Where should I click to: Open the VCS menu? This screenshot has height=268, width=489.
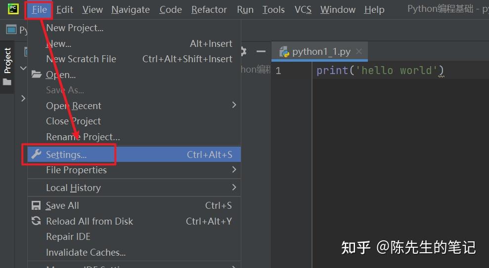pos(303,9)
